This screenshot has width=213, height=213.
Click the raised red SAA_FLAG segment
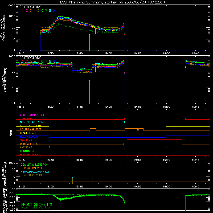click(x=155, y=139)
